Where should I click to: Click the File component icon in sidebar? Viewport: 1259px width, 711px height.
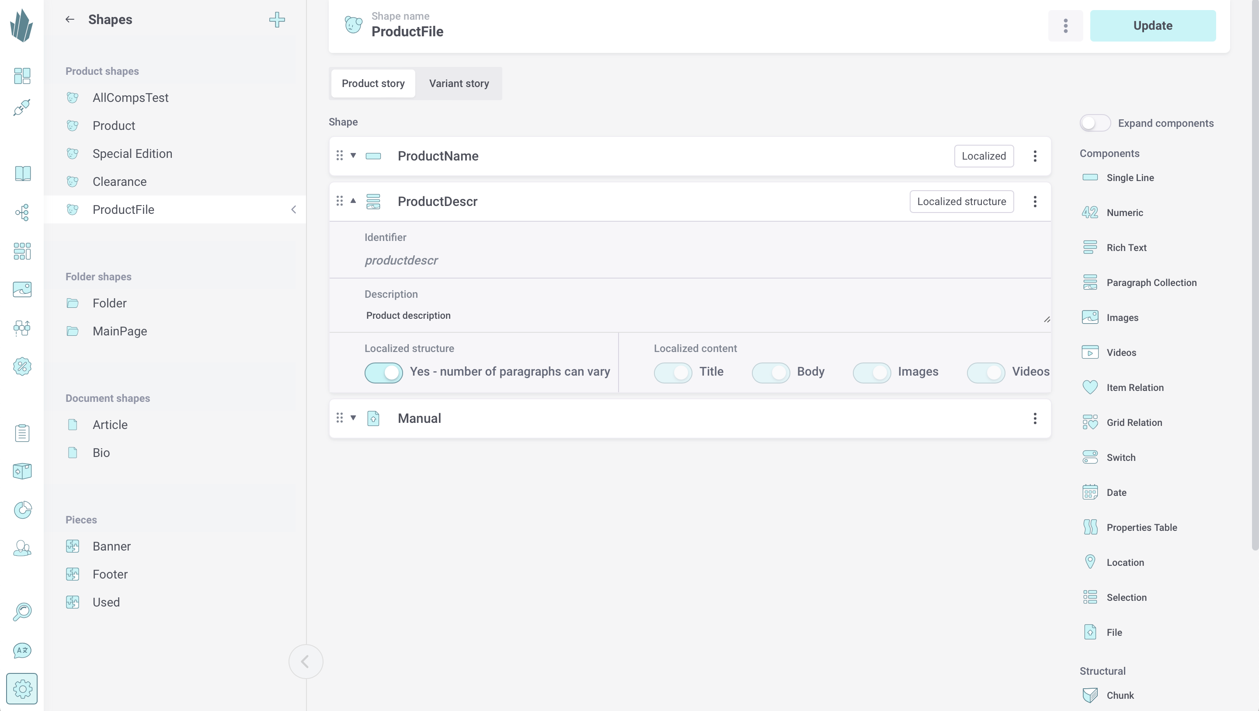1090,632
